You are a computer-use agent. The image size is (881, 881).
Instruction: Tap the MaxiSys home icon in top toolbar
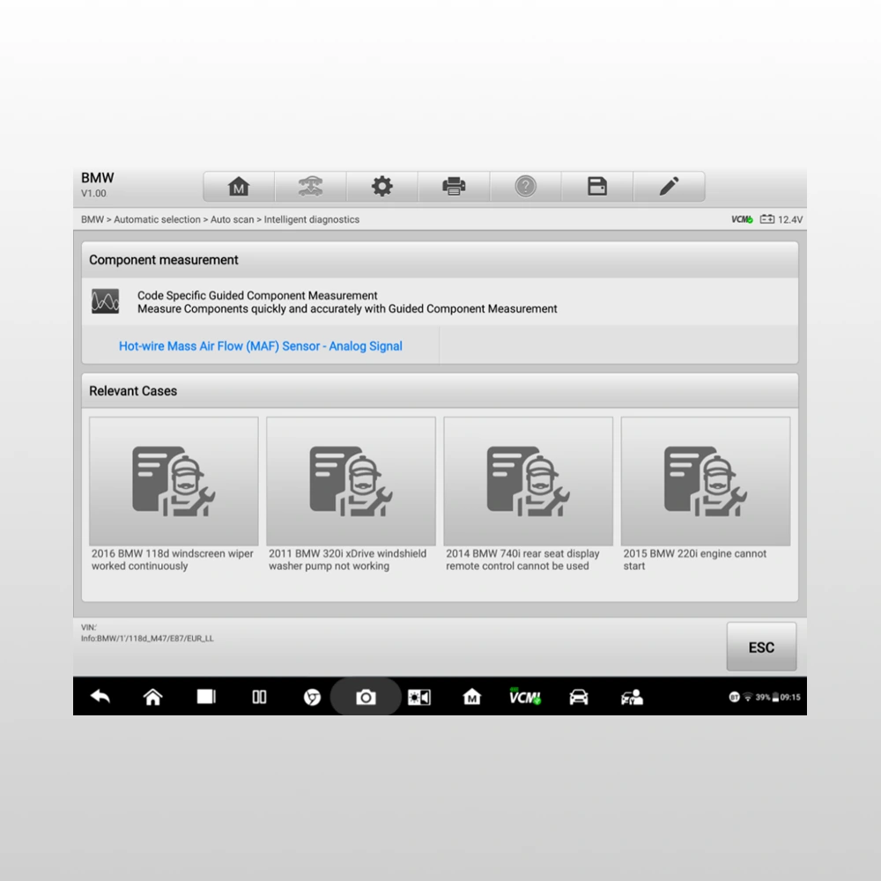(x=239, y=187)
